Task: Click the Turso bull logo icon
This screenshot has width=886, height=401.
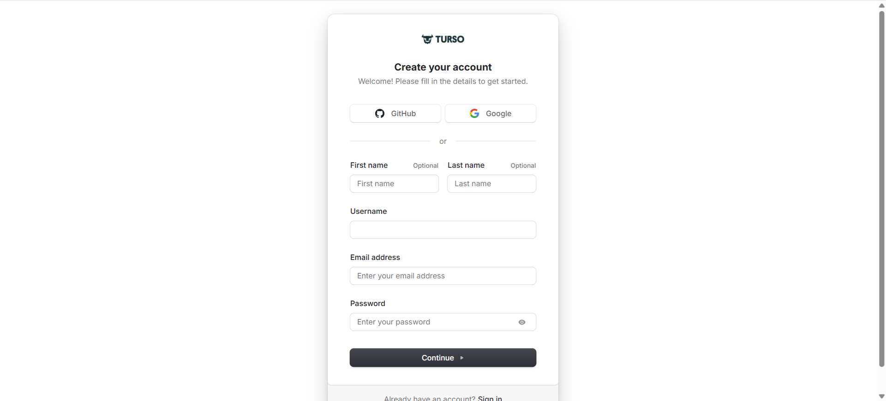Action: (x=427, y=39)
